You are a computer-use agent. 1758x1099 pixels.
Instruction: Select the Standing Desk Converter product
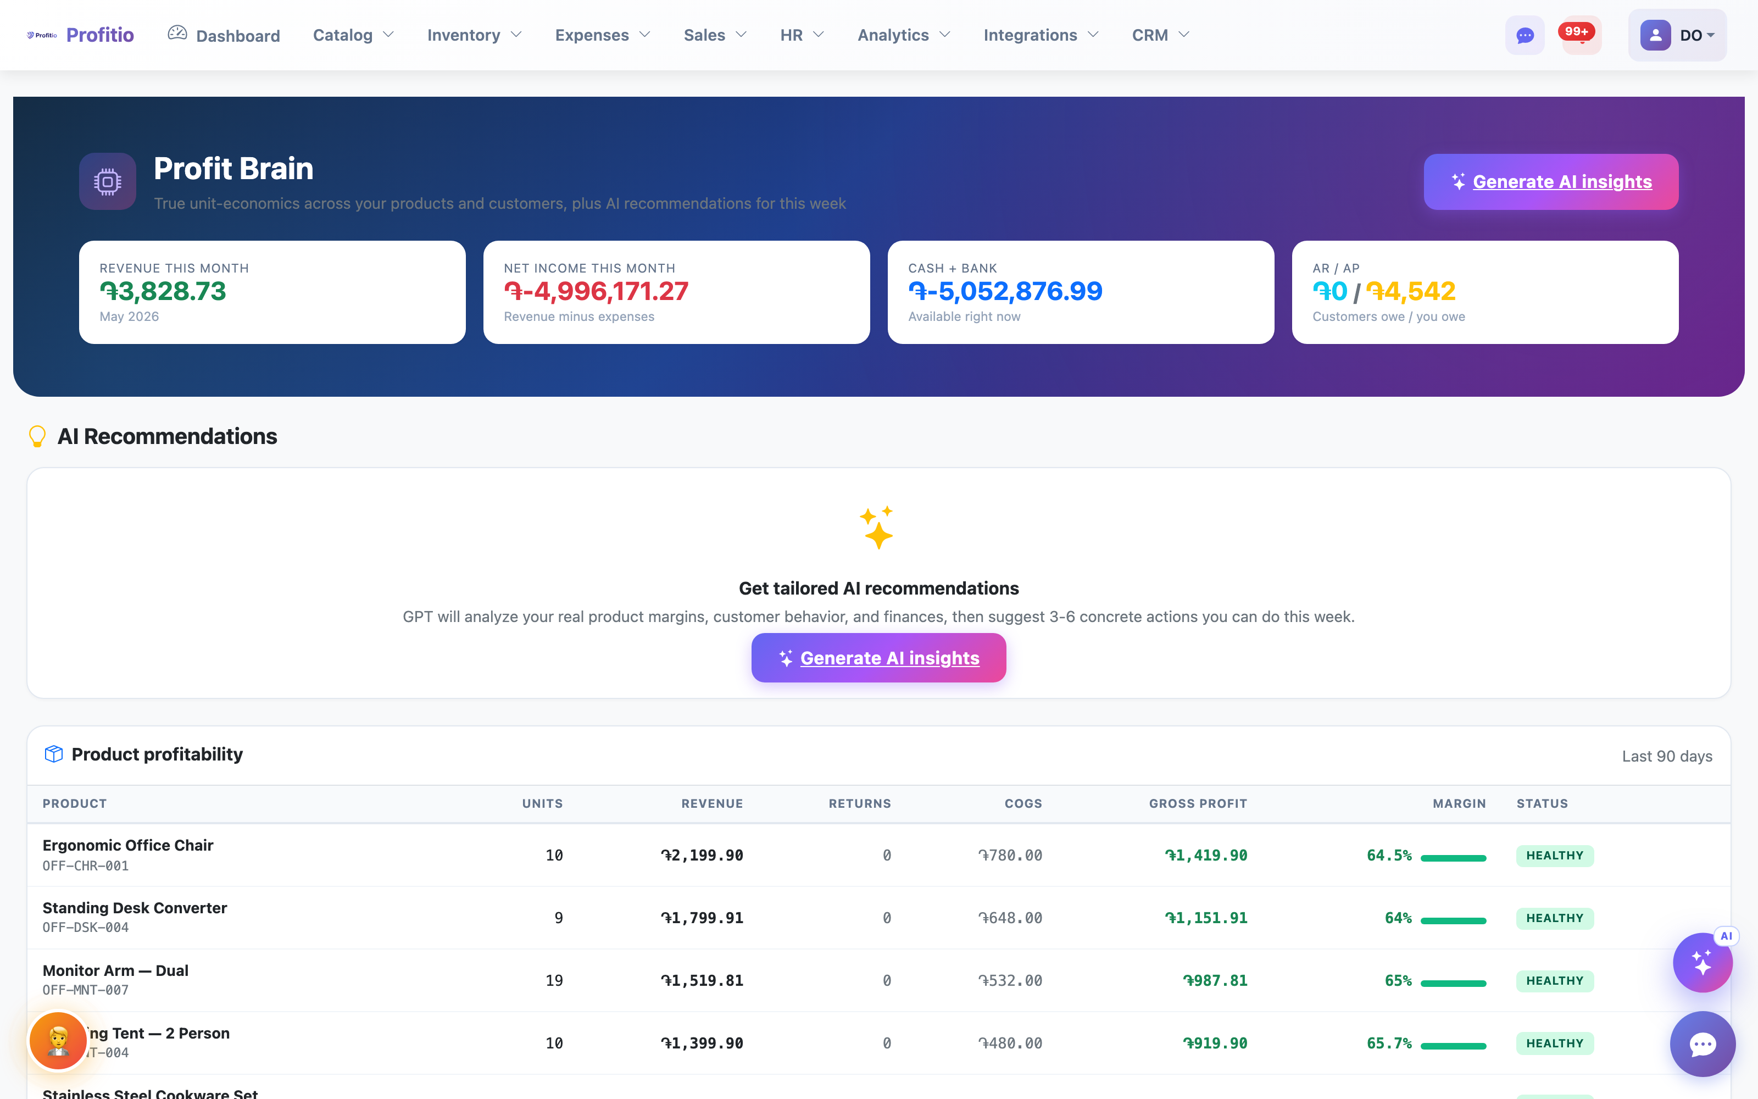click(135, 908)
